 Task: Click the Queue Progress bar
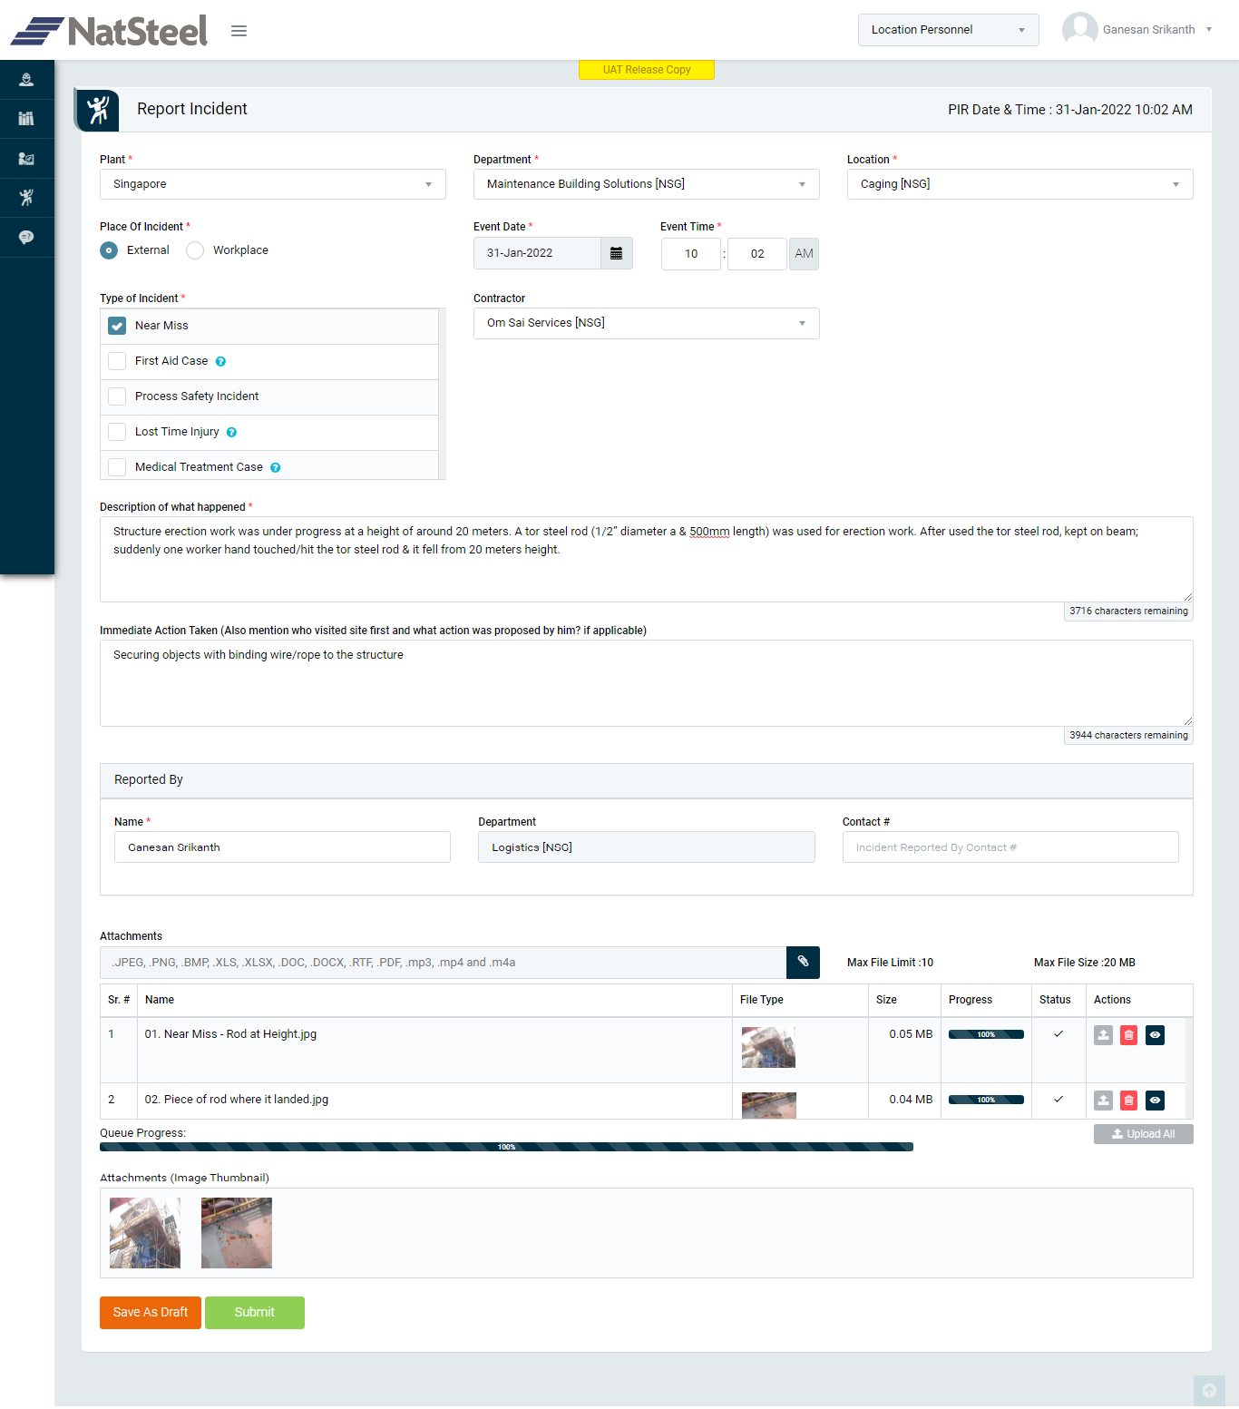click(506, 1147)
